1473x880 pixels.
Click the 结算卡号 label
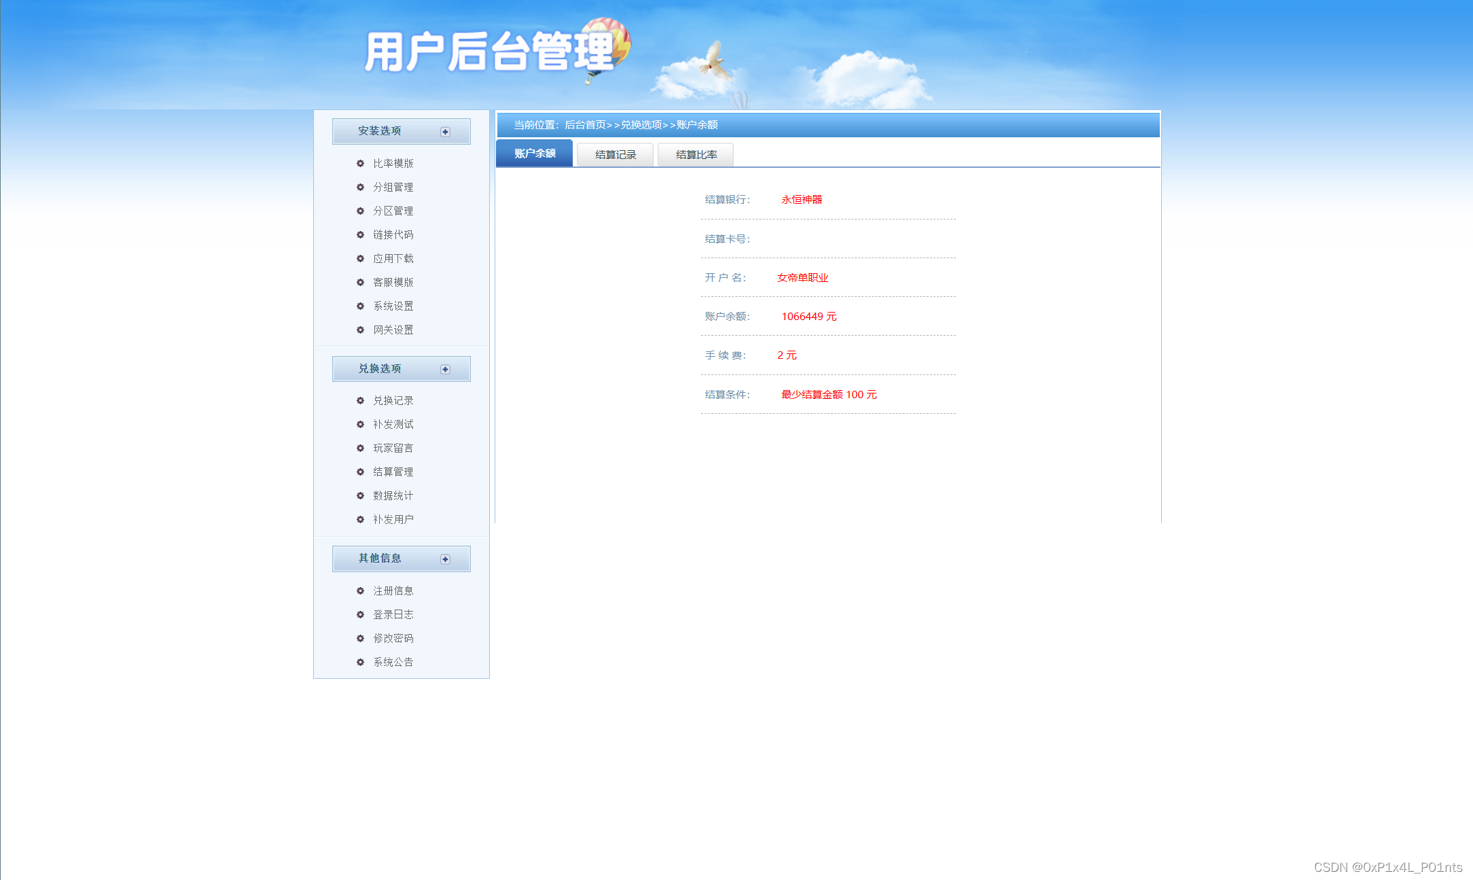pyautogui.click(x=727, y=239)
